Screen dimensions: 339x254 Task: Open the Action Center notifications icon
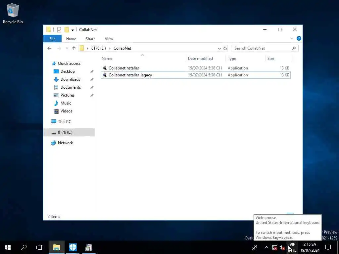click(328, 247)
